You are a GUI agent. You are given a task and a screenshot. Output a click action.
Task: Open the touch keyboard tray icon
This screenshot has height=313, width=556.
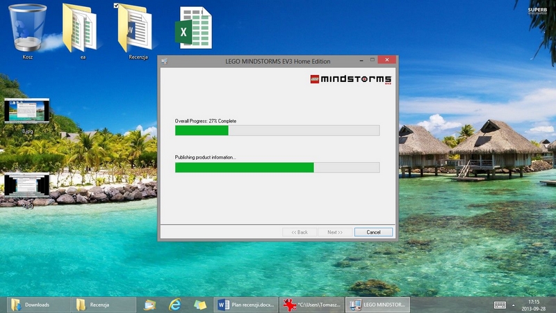500,305
